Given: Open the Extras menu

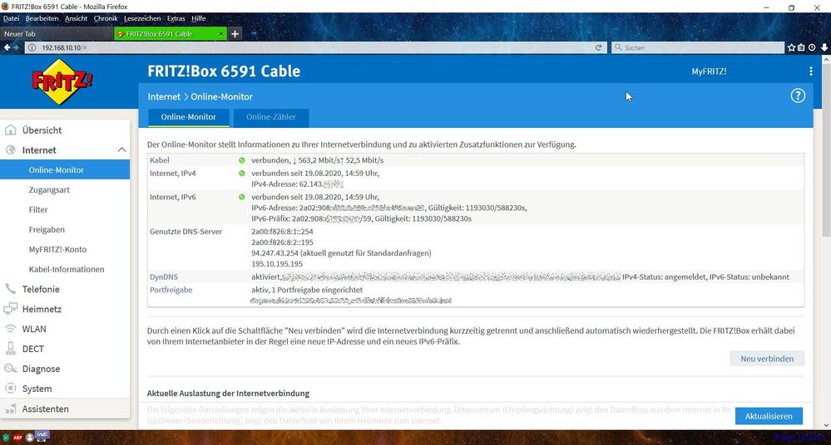Looking at the screenshot, I should (x=176, y=18).
